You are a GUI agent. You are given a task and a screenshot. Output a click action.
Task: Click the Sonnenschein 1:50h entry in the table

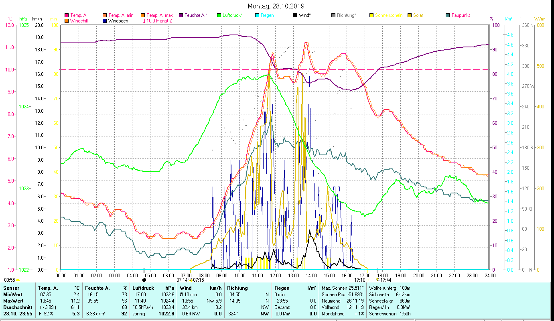tap(390, 313)
